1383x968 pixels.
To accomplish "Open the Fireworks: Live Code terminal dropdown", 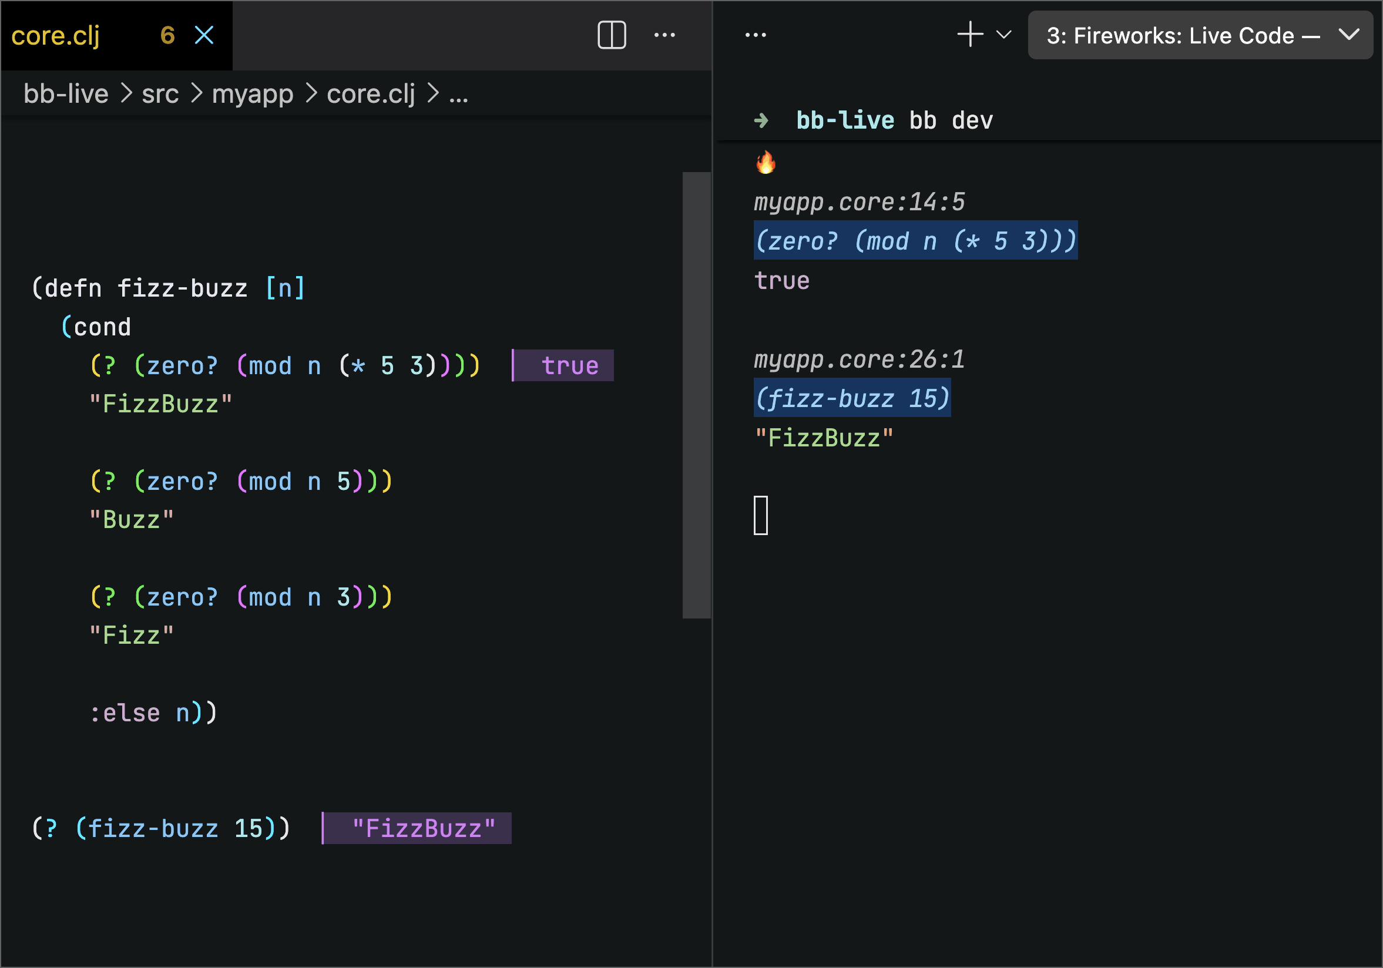I will click(x=1200, y=36).
